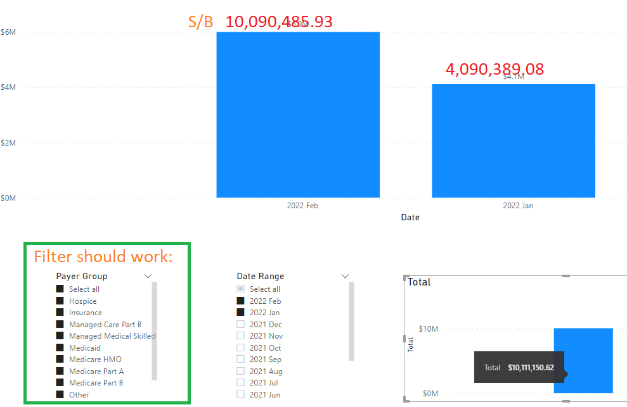Check the 2021 Jul date checkbox

pos(241,383)
